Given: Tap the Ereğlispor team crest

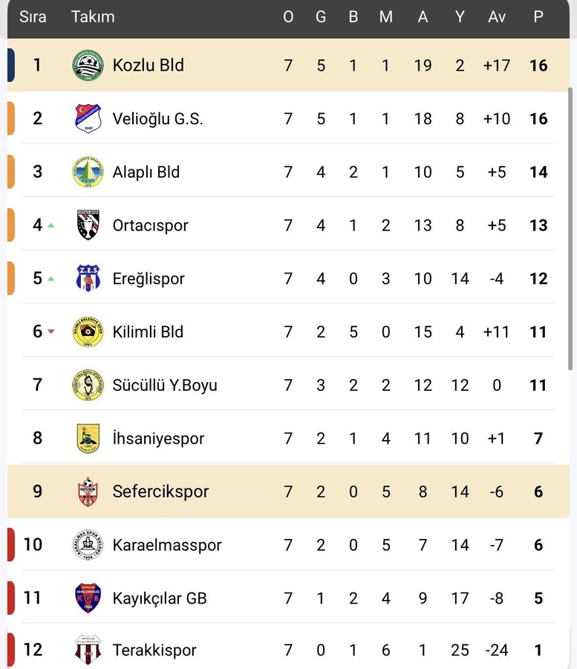Looking at the screenshot, I should [x=88, y=279].
